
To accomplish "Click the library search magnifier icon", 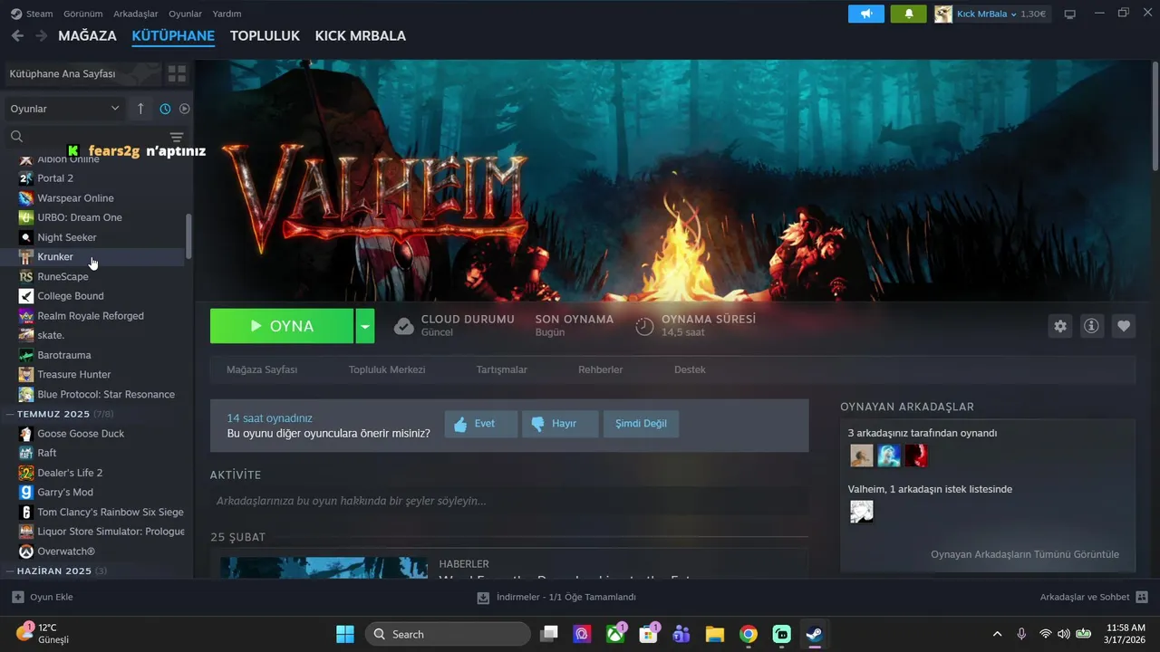I will pos(16,137).
